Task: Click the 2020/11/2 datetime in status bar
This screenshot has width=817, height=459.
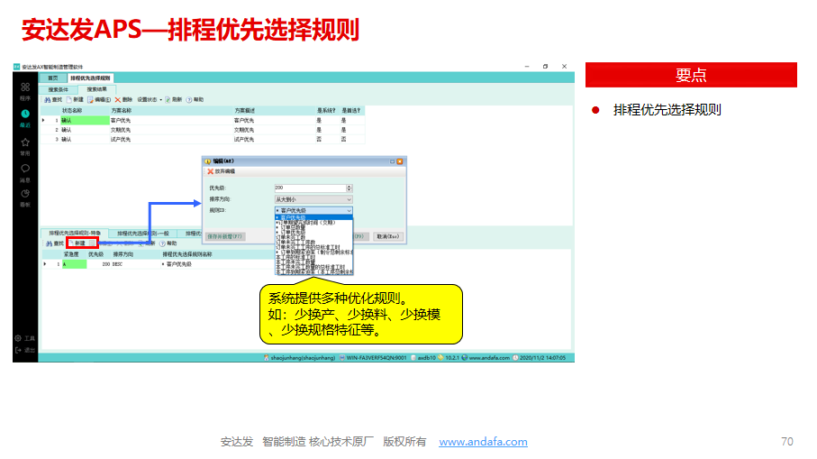Action: coord(540,358)
